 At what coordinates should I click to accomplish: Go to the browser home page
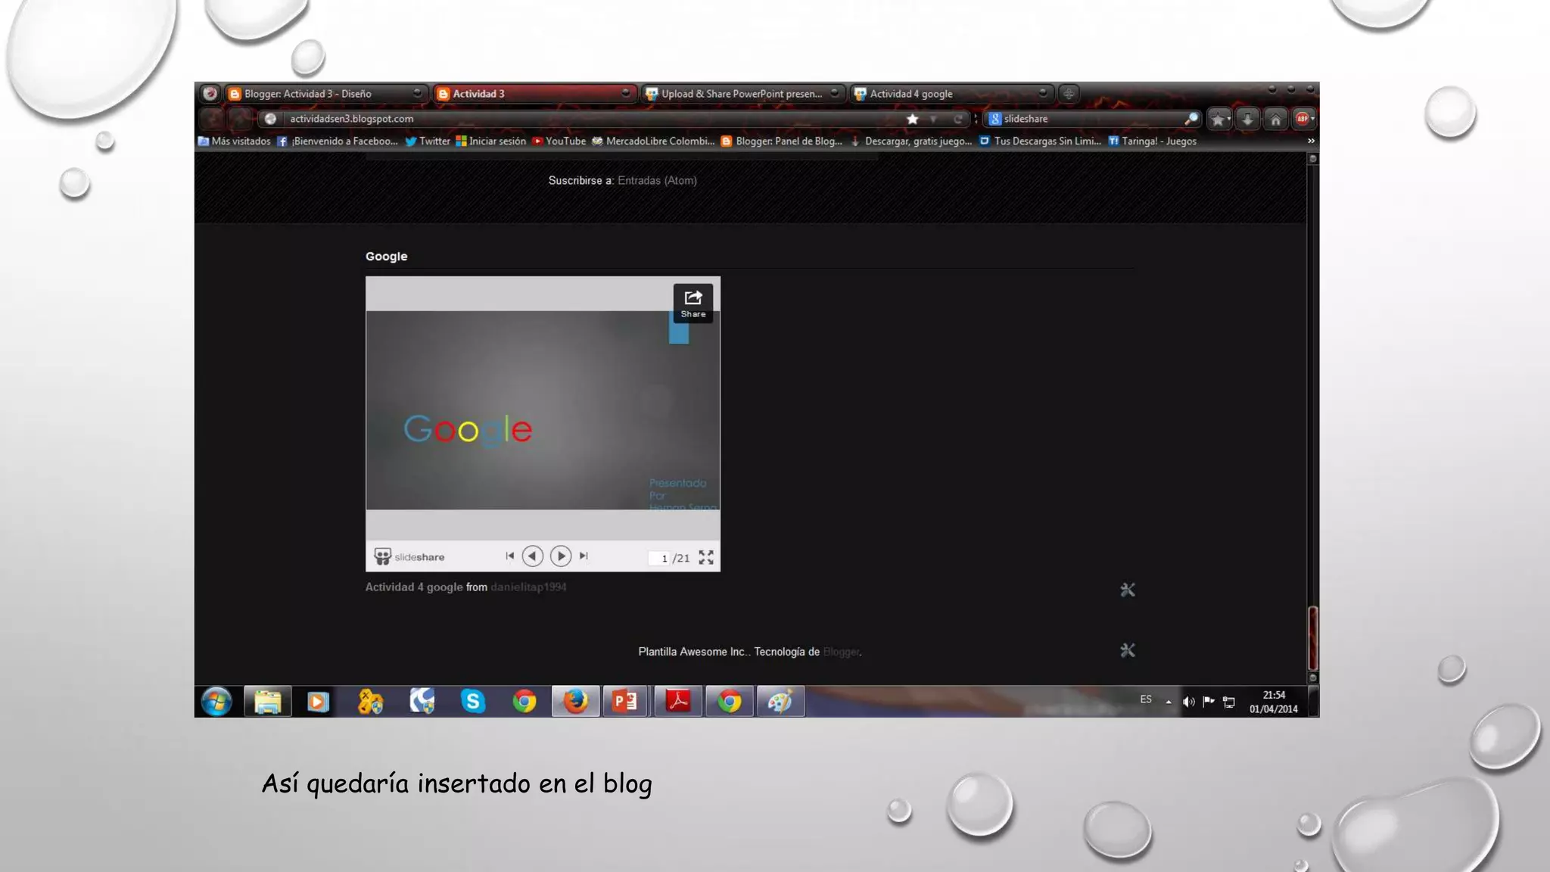[x=1276, y=119]
